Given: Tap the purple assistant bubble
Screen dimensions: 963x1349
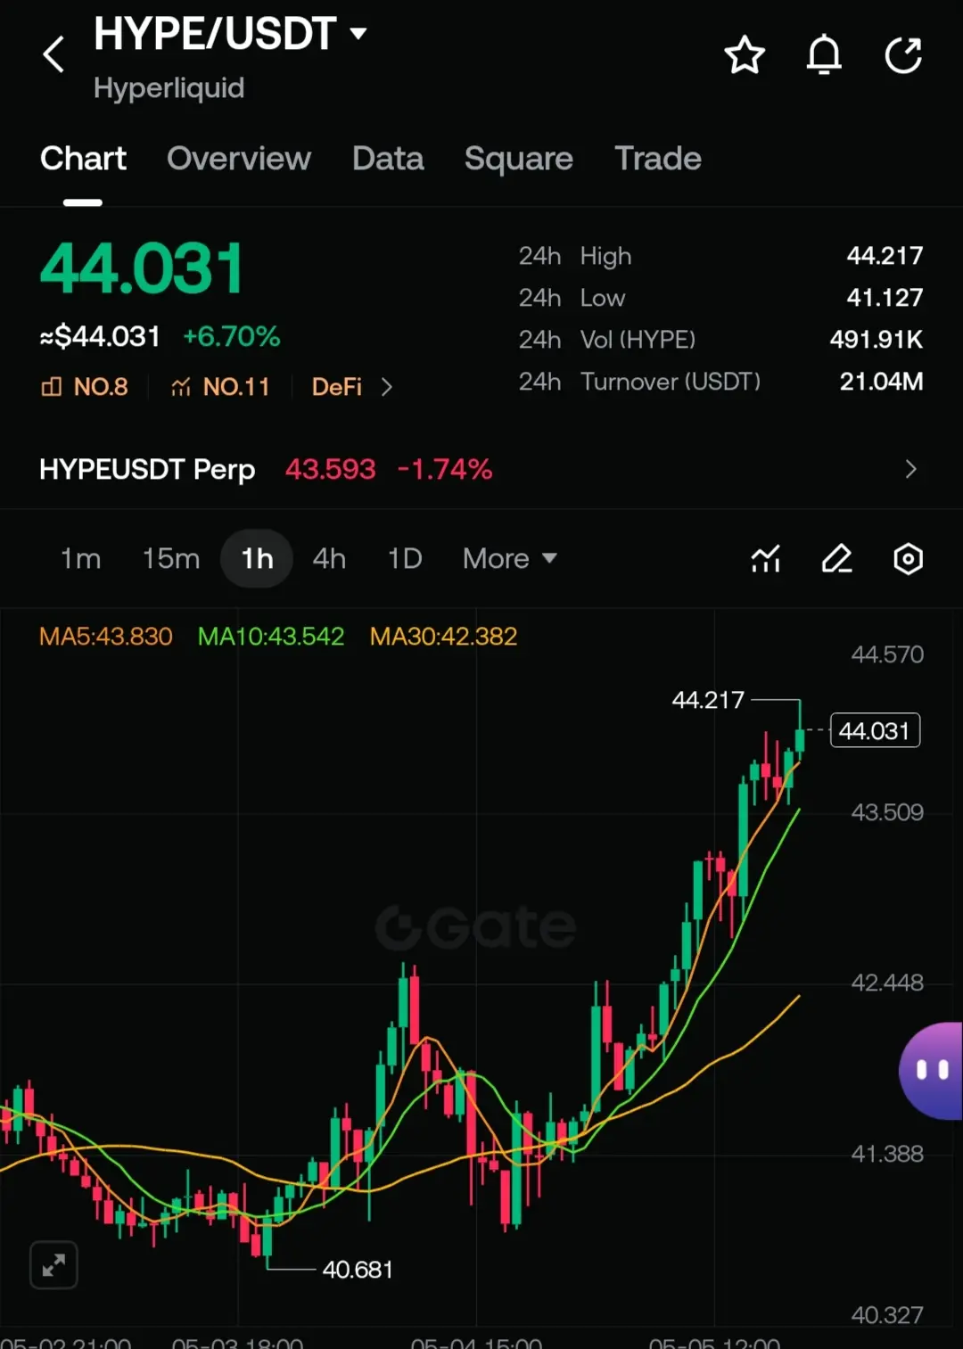Looking at the screenshot, I should coord(931,1070).
